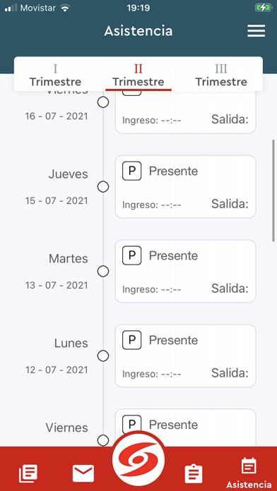Click the timeline circle for 13-07-2021
The height and width of the screenshot is (491, 277).
point(103,271)
